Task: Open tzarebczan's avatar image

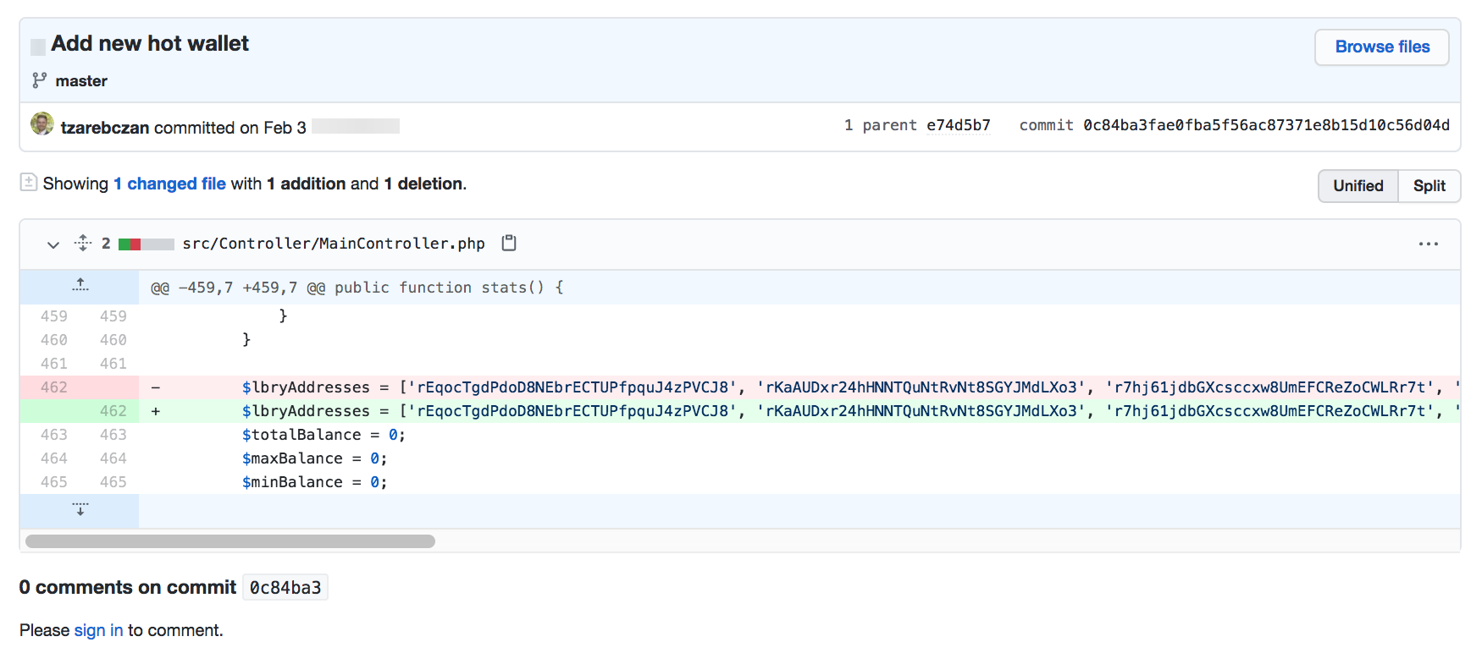Action: [x=42, y=123]
